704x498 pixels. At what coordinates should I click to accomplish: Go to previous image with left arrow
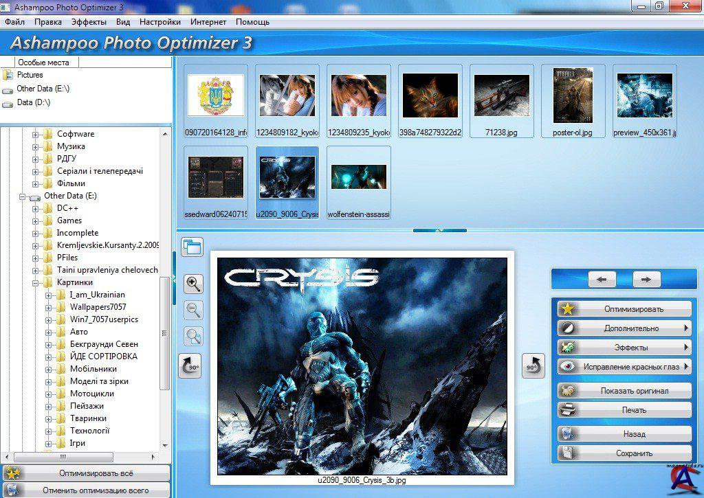click(602, 280)
